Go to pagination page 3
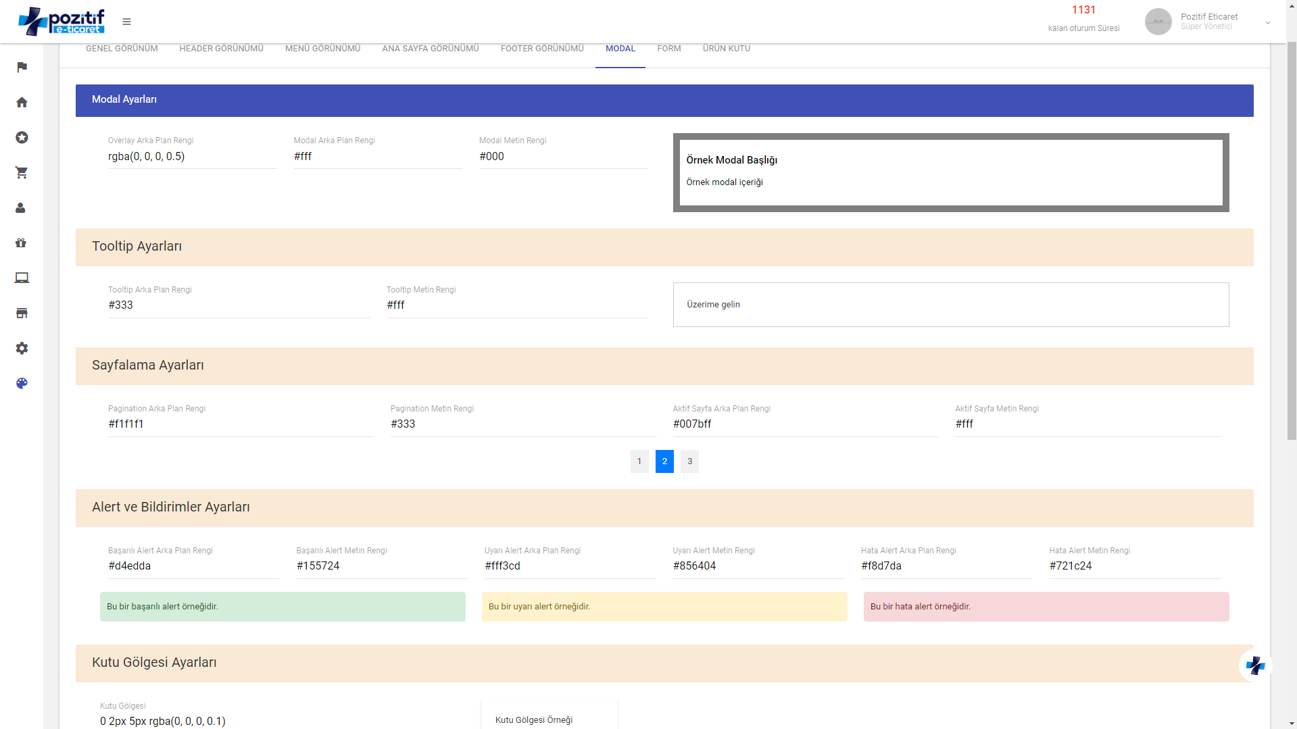Image resolution: width=1297 pixels, height=729 pixels. [x=689, y=461]
